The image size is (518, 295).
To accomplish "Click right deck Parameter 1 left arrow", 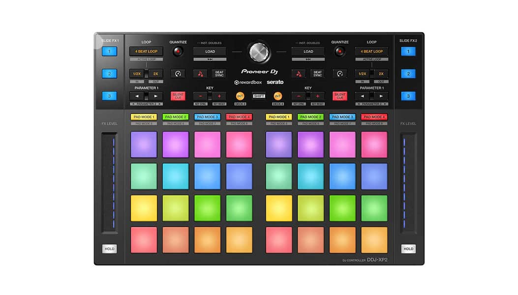I will [x=363, y=96].
